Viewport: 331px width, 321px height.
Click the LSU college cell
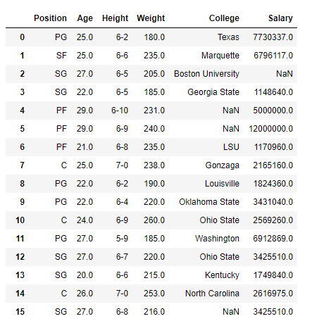point(231,147)
